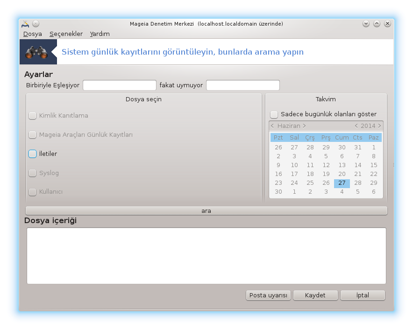Screen dimensions: 413x330
Task: Click the Haziran month label
Action: (x=289, y=126)
